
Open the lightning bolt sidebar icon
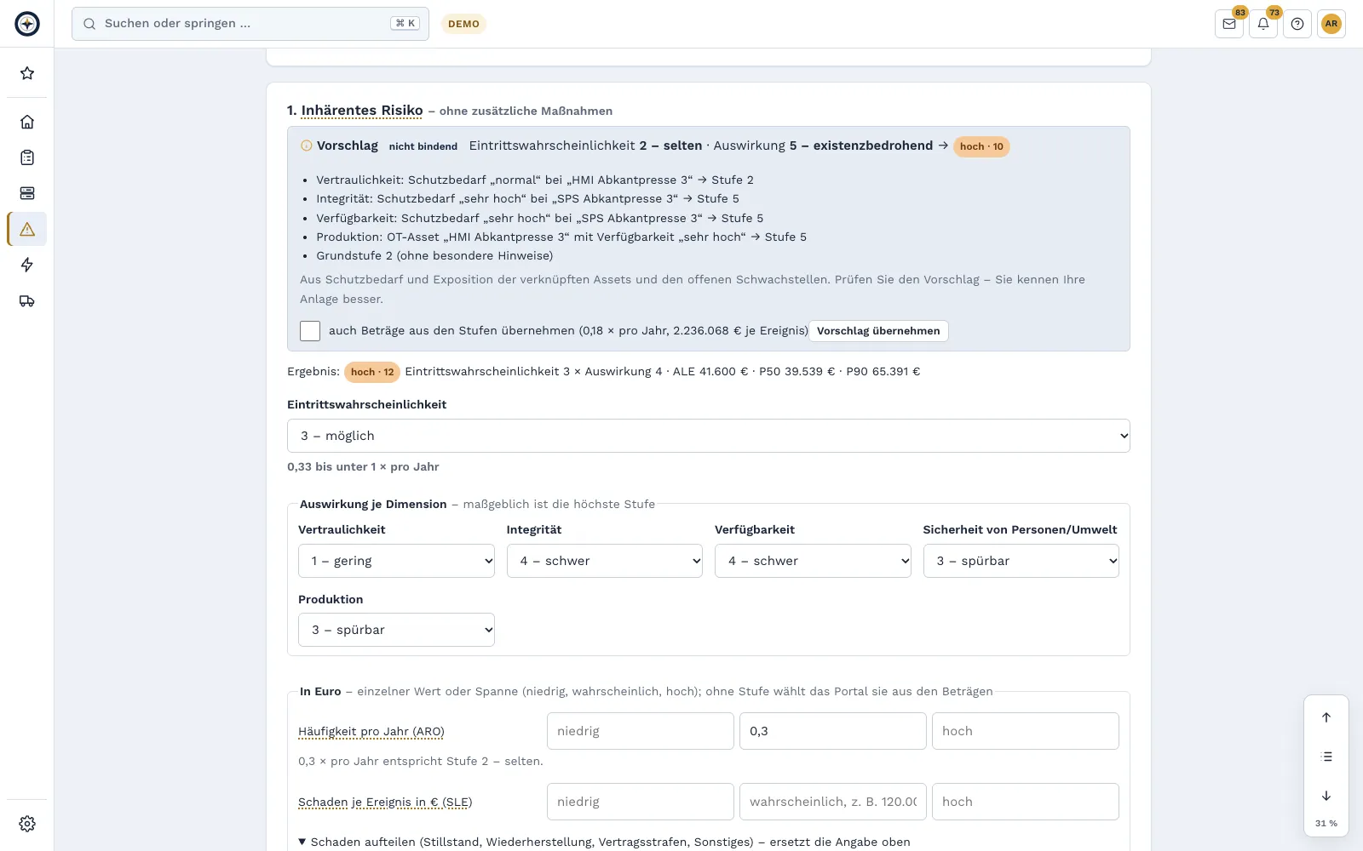click(27, 265)
